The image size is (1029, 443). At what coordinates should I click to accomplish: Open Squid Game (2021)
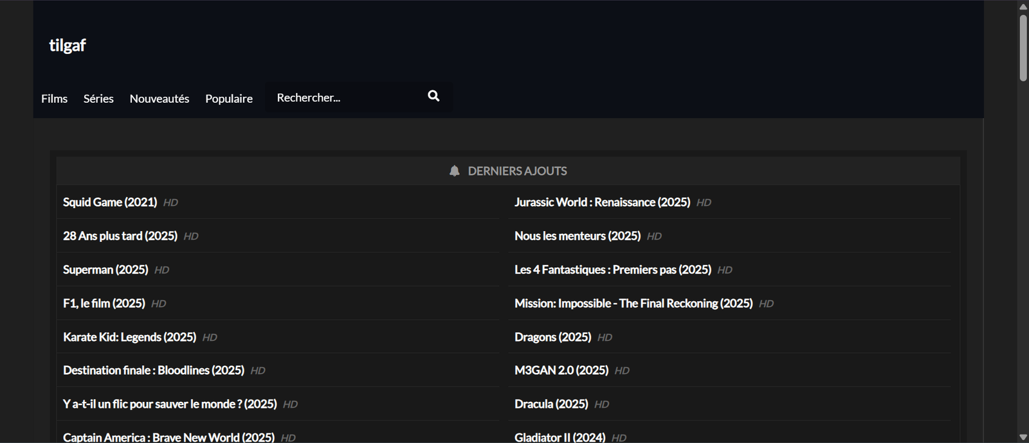(x=110, y=202)
